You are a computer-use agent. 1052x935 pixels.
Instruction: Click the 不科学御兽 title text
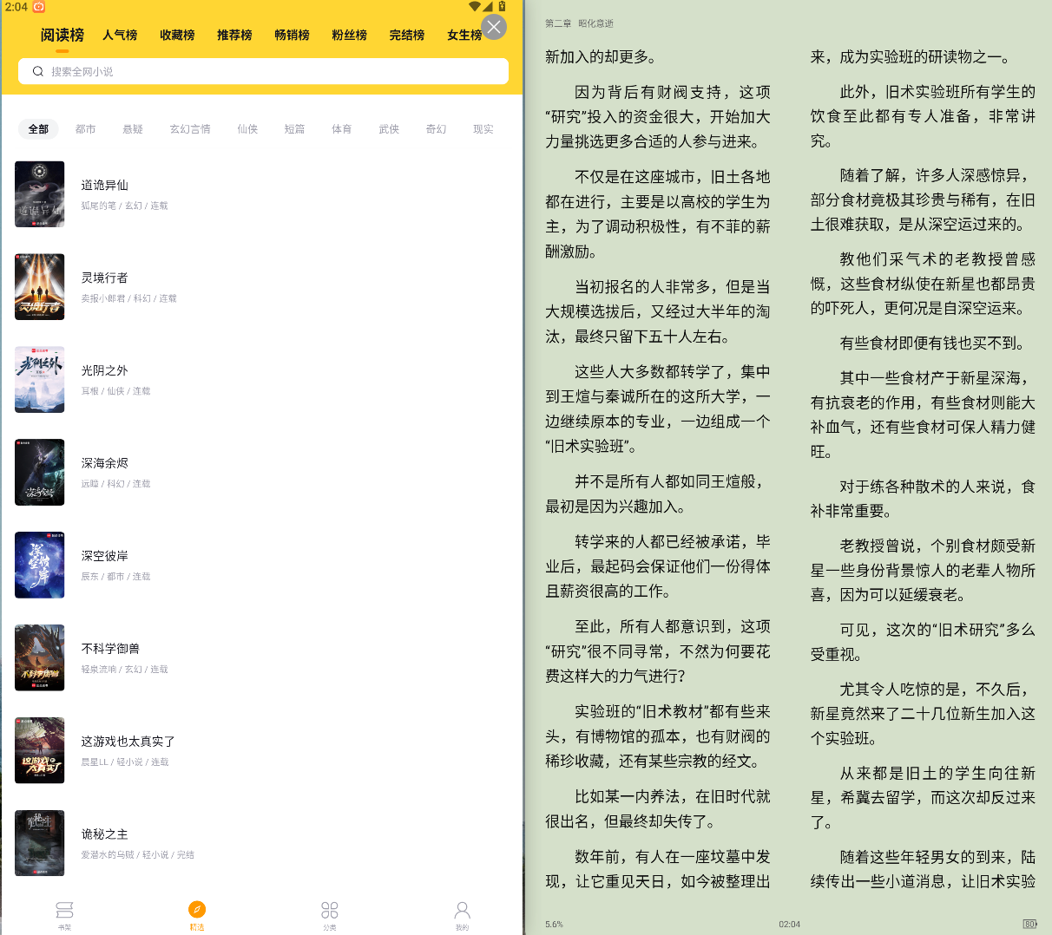click(x=110, y=649)
